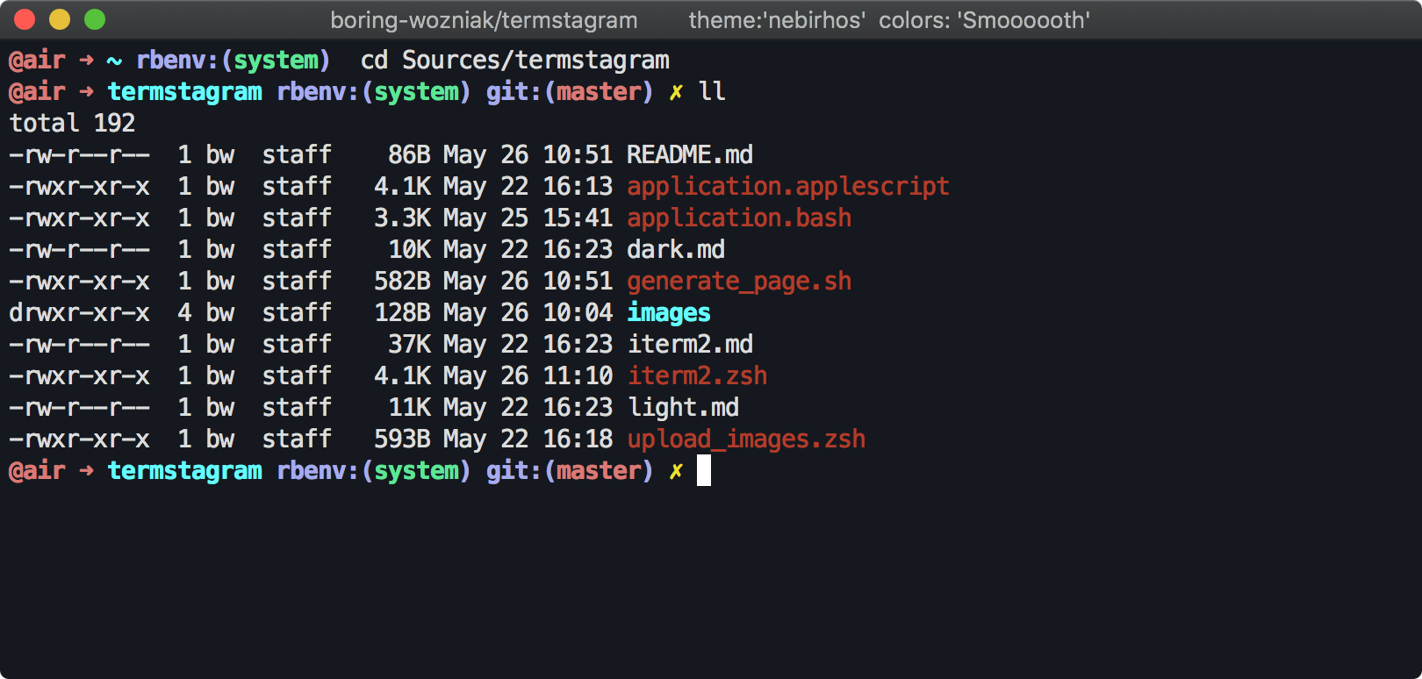Select the application.bash file name

click(739, 218)
